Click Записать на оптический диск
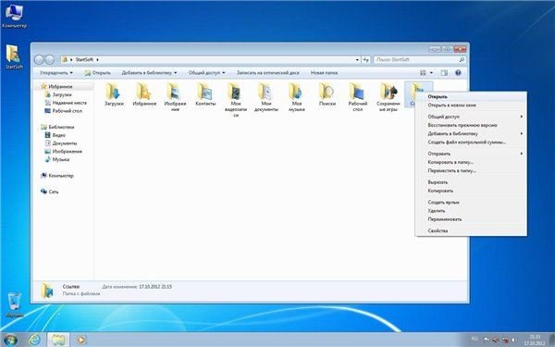Viewport: 555px width, 347px height. (x=267, y=73)
